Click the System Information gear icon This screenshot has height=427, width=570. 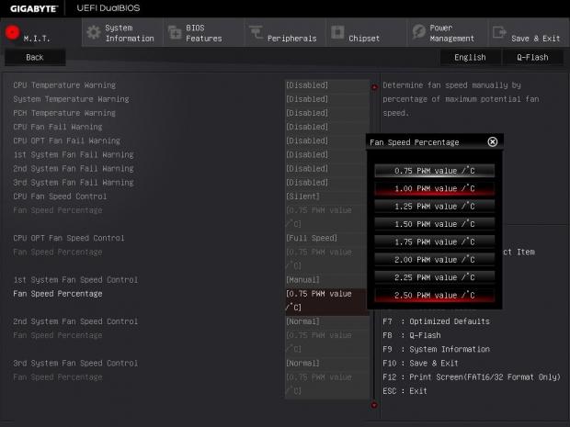pyautogui.click(x=94, y=33)
